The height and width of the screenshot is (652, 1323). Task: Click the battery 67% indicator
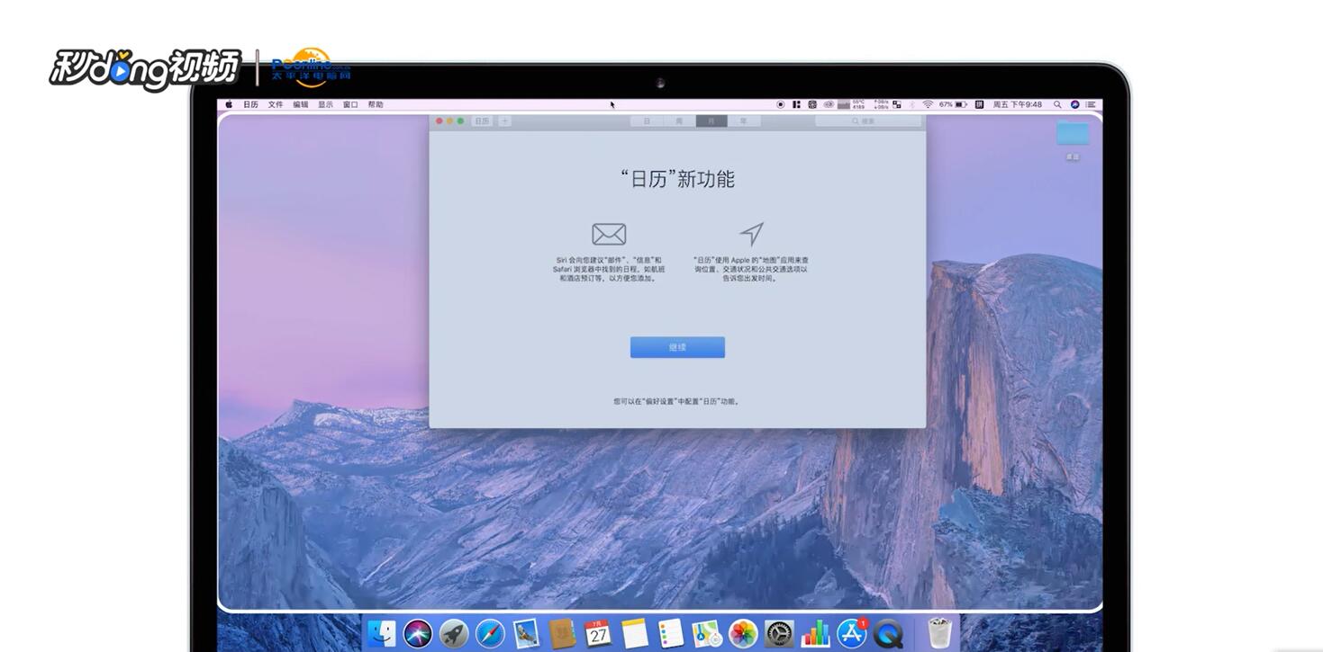[x=953, y=104]
